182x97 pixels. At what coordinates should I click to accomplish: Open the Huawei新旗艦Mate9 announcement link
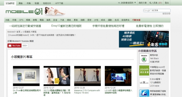(x=42, y=35)
